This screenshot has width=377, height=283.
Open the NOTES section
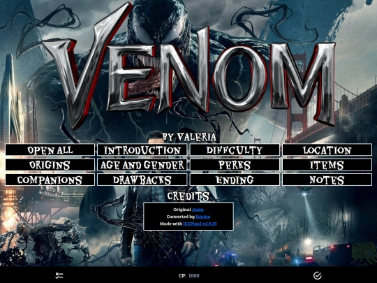point(327,180)
